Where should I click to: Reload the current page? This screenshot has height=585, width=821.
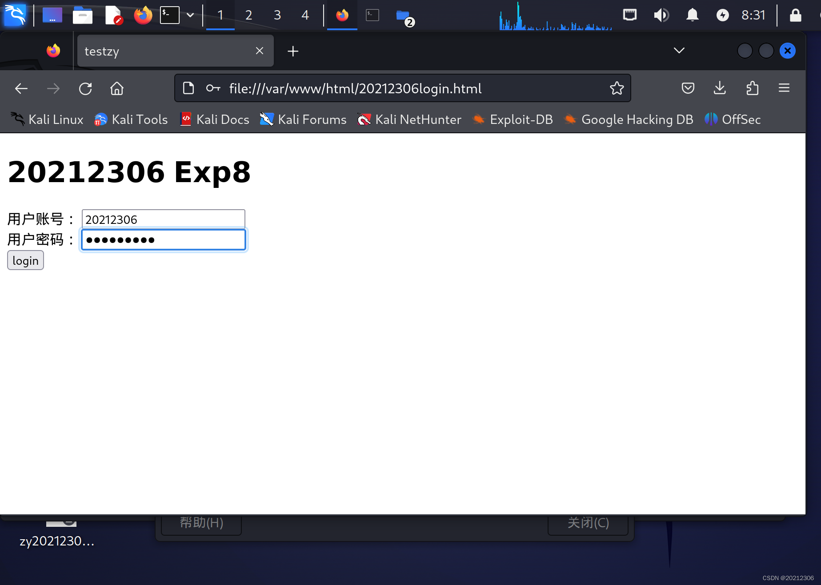pos(85,88)
